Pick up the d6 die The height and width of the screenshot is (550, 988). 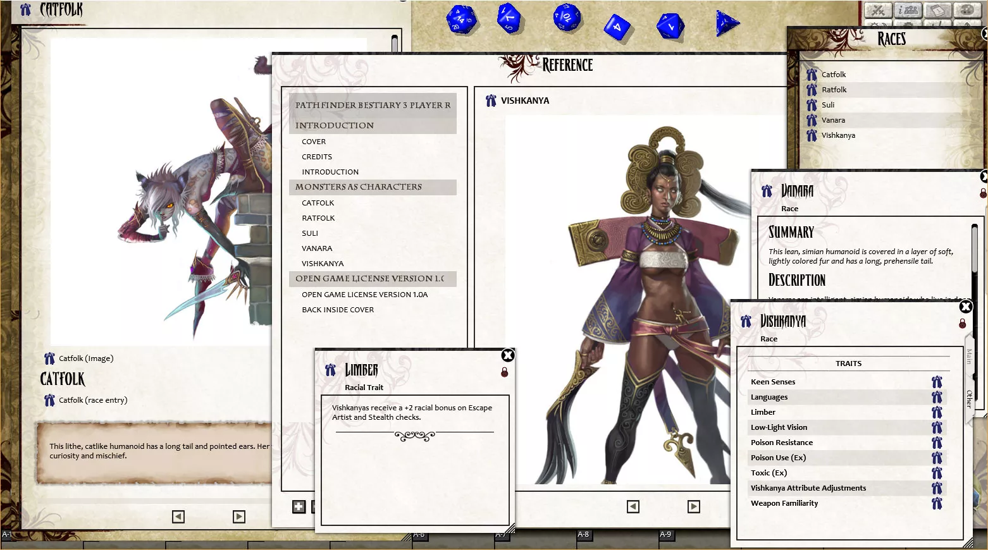point(617,27)
